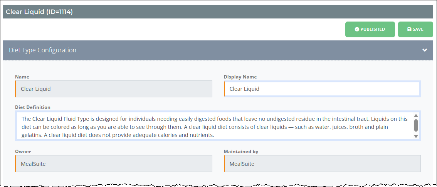The image size is (437, 187).
Task: Focus the Display Name input field
Action: tap(322, 89)
